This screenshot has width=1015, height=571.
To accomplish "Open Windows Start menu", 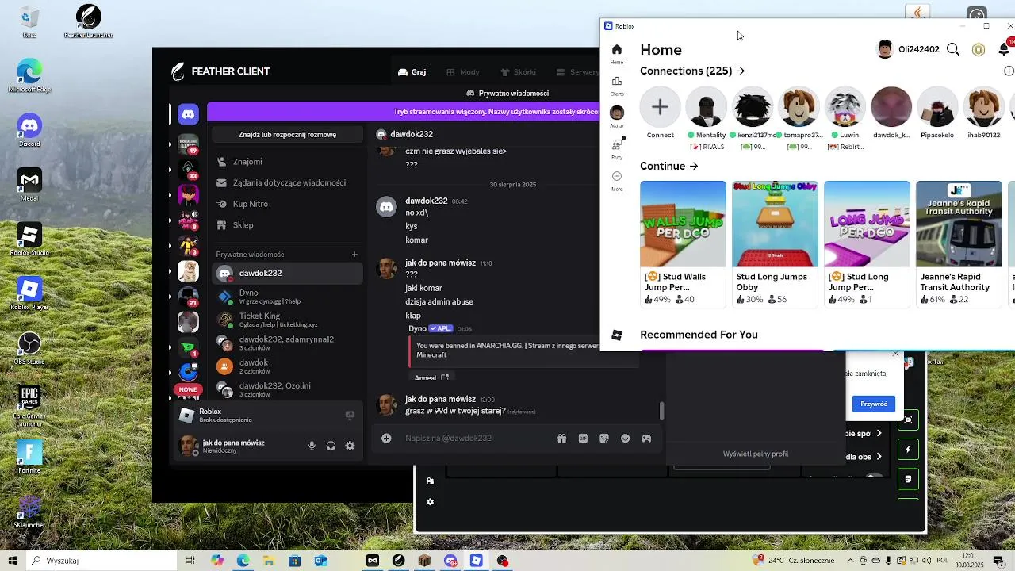I will 12,561.
